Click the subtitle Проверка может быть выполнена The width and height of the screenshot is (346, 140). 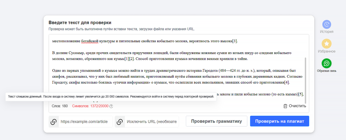tap(122, 29)
